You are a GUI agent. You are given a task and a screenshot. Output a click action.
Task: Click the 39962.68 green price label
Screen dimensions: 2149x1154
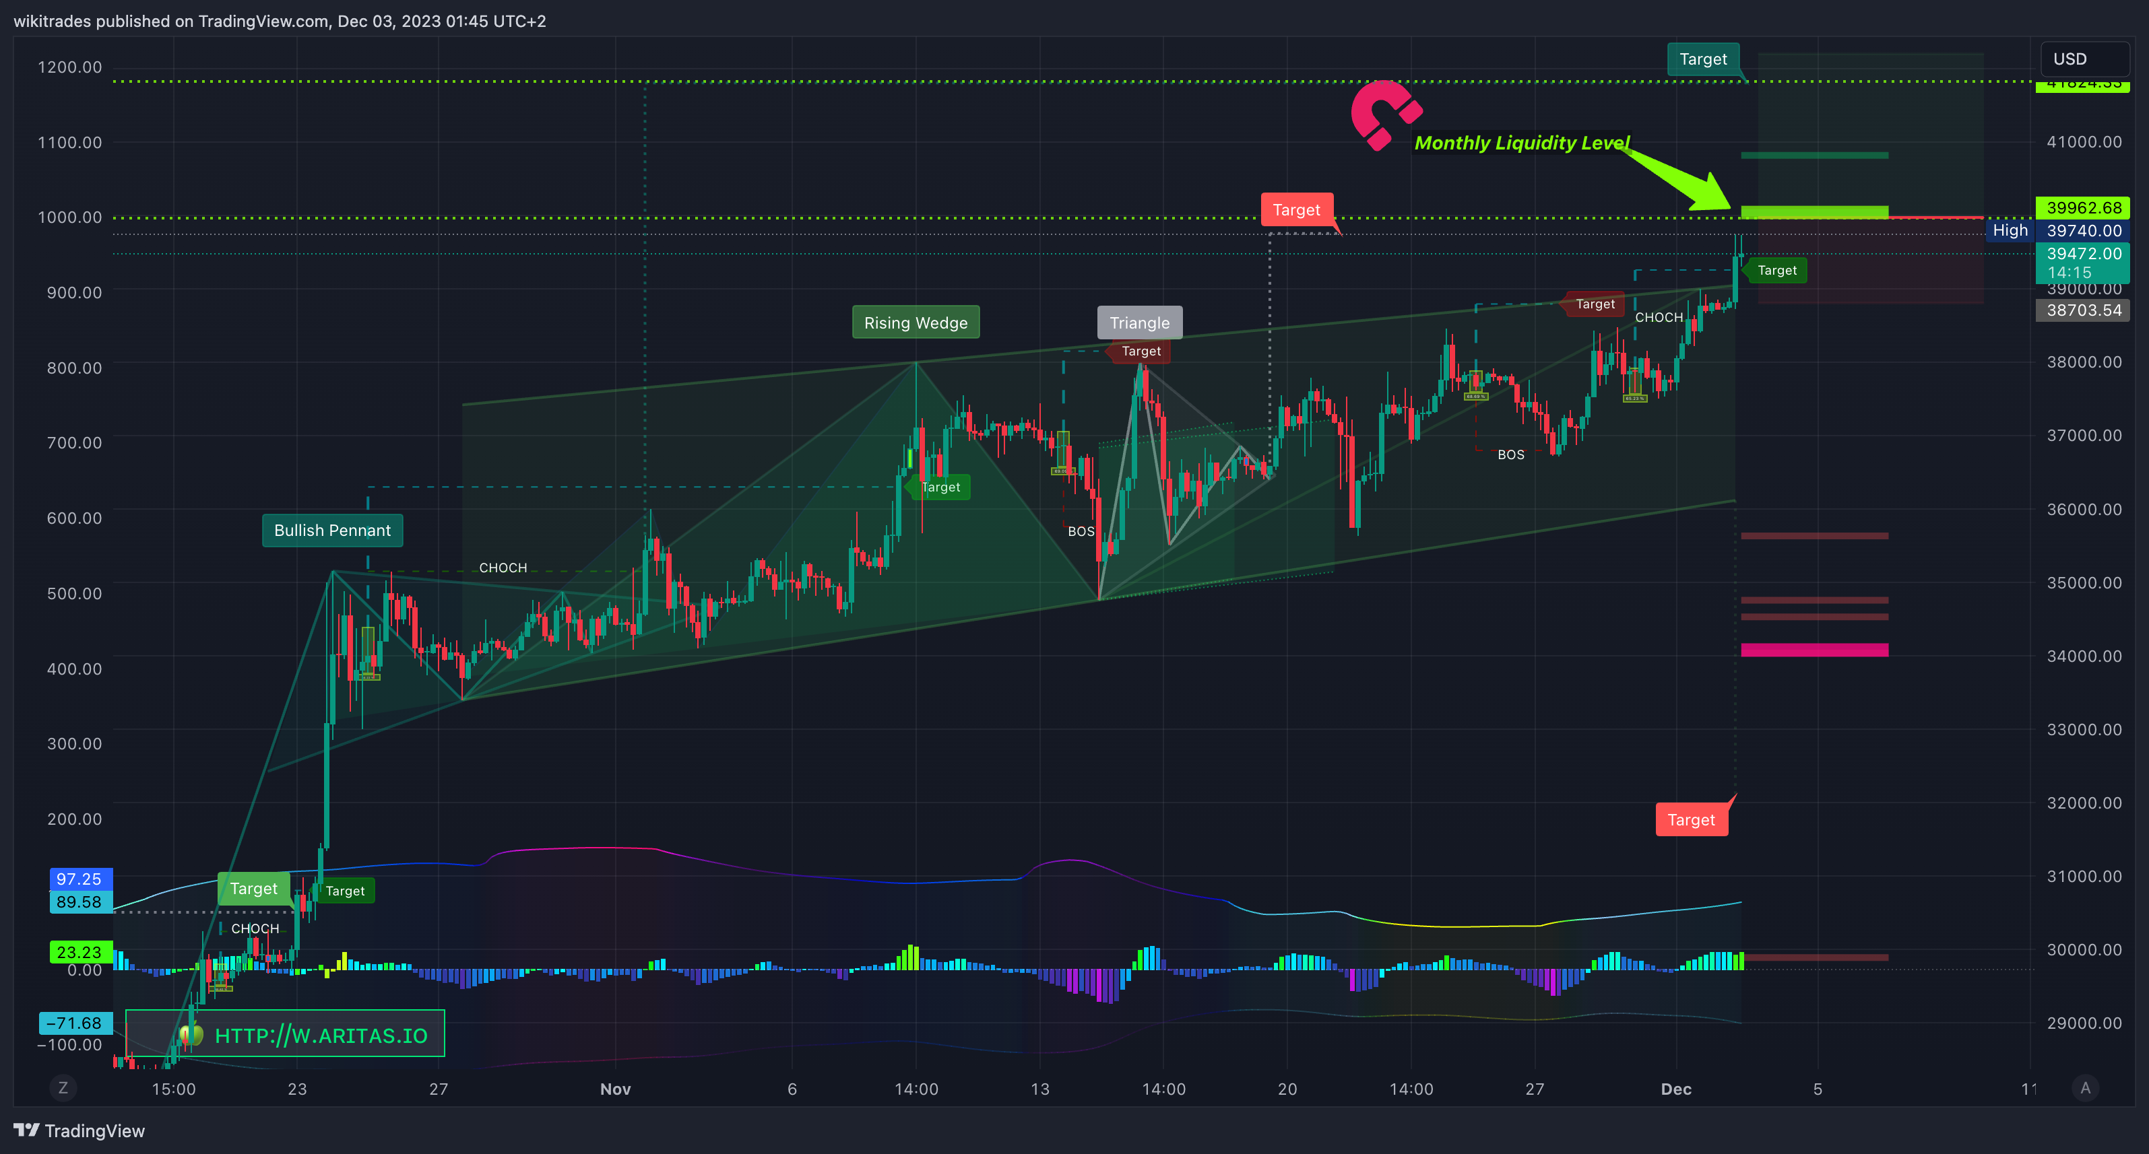tap(2083, 207)
